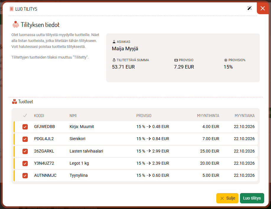271x209 pixels.
Task: Click the customer name Maija Myyjä
Action: click(125, 48)
